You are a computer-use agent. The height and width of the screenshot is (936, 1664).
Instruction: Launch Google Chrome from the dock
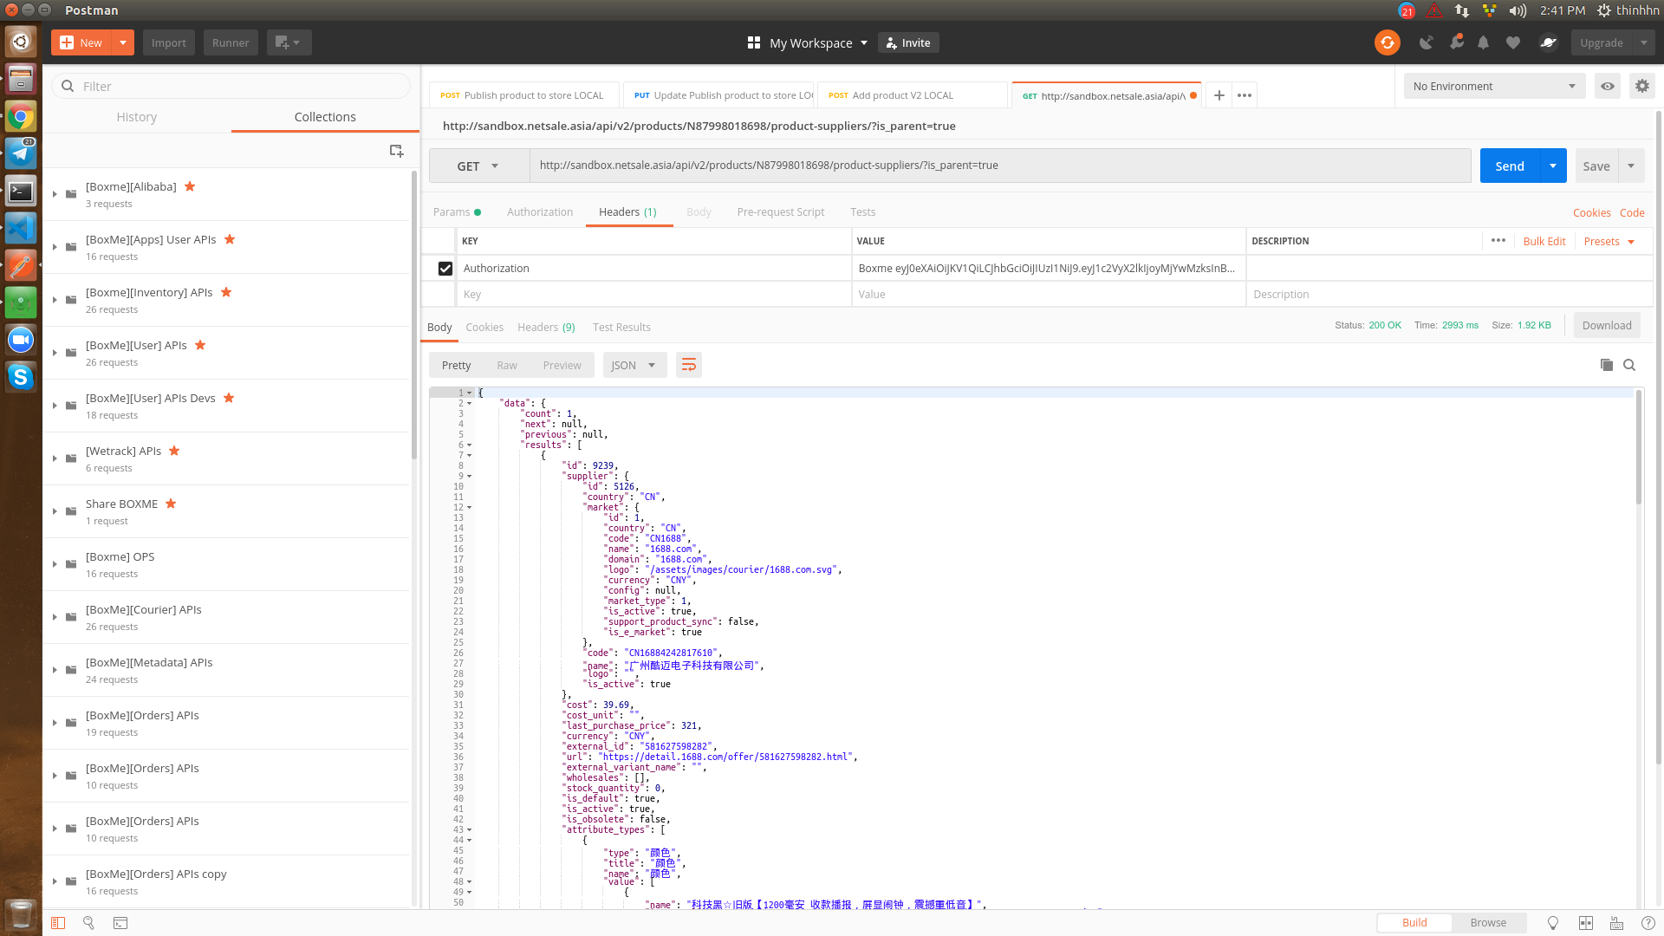pos(21,116)
